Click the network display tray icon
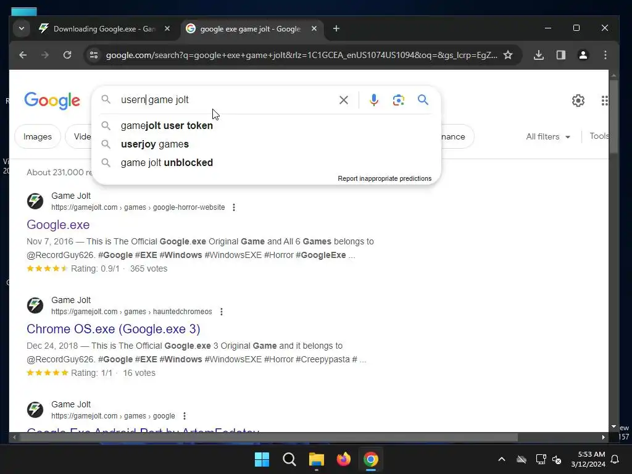The image size is (632, 474). click(541, 459)
